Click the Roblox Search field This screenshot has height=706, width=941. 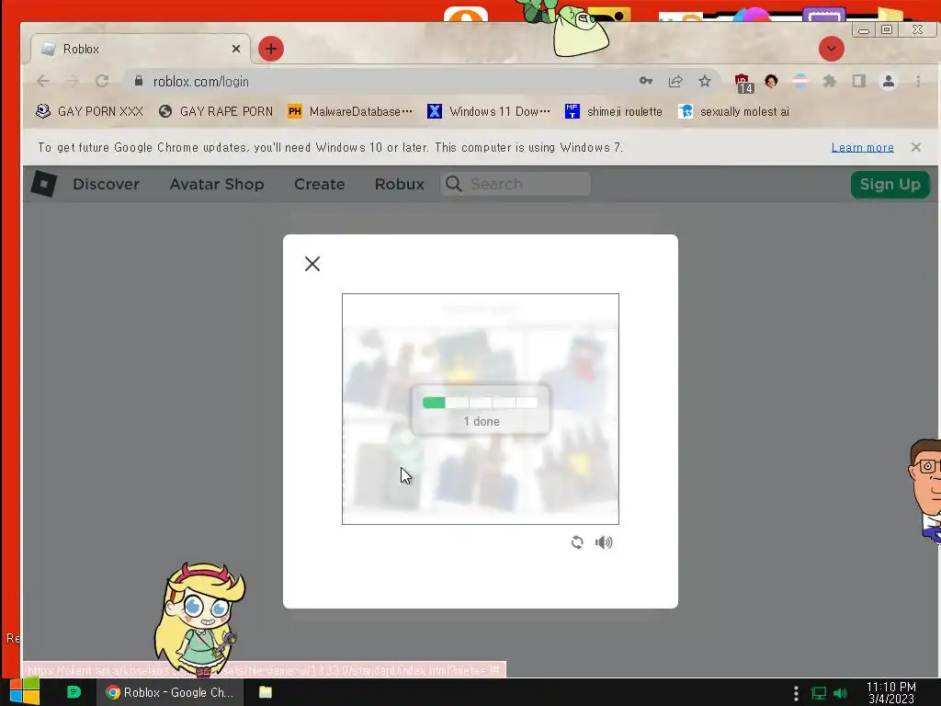tap(516, 184)
